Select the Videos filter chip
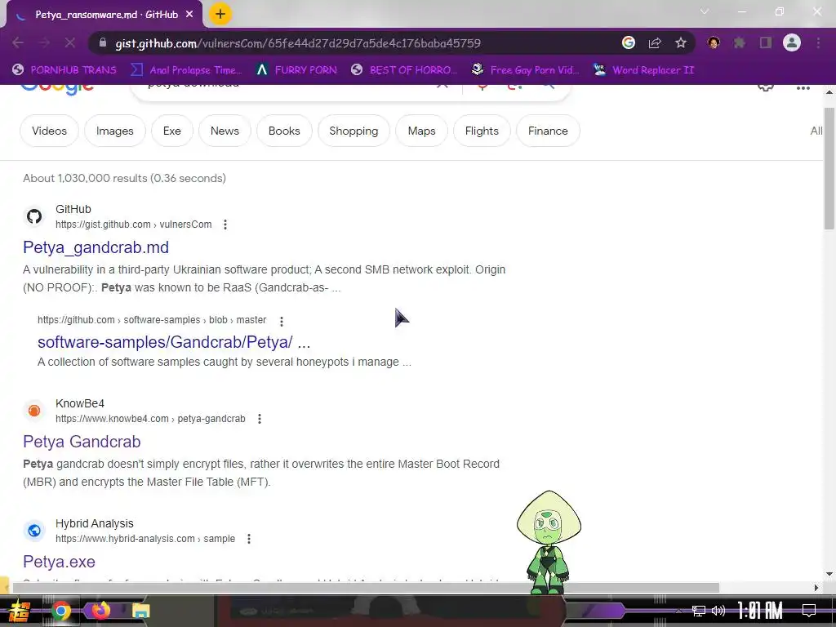 point(49,131)
